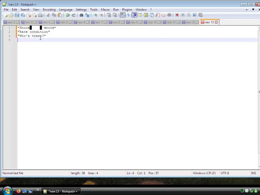
Task: Switch to the new 12 tab
Action: (190, 22)
